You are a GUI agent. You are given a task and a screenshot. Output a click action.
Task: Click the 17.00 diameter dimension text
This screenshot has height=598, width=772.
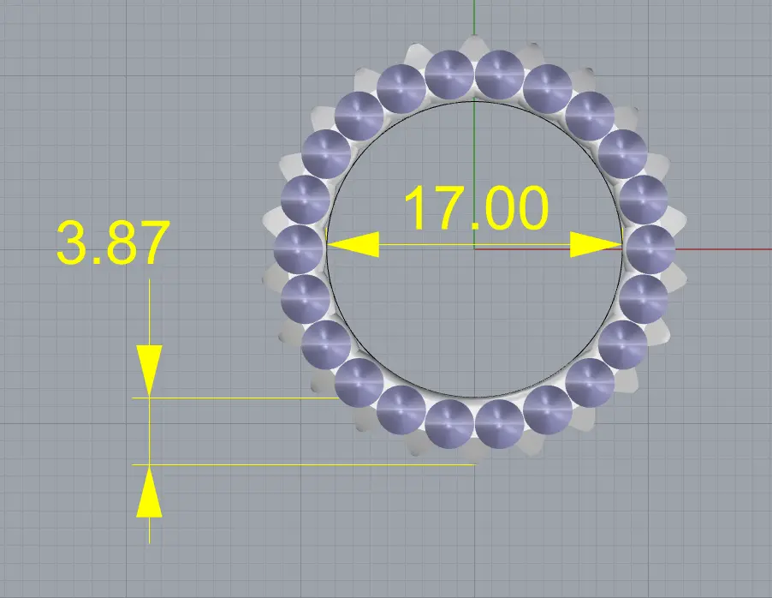pyautogui.click(x=476, y=209)
